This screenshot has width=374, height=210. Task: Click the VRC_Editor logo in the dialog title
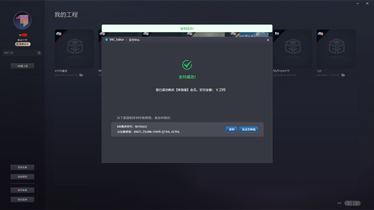(106, 40)
